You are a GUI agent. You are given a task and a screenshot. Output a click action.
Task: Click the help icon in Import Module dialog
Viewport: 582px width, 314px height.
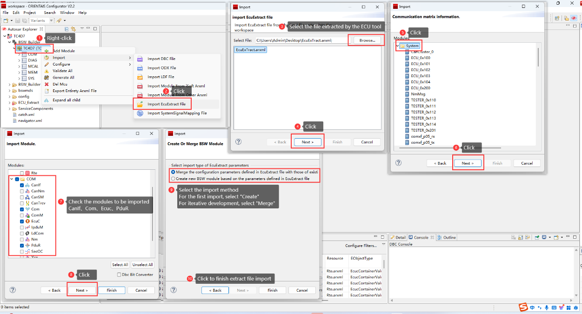click(x=13, y=290)
